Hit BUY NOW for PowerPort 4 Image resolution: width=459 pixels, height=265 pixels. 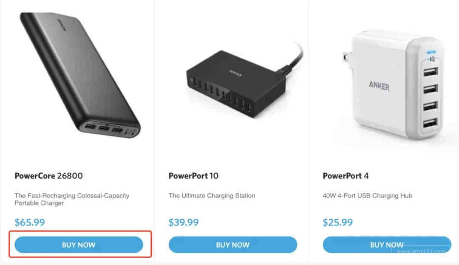(386, 245)
